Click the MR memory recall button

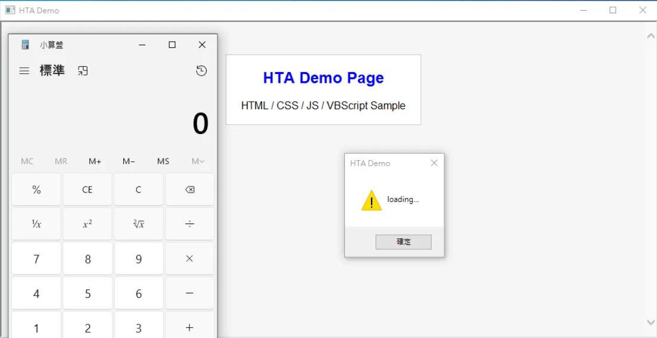pos(61,162)
